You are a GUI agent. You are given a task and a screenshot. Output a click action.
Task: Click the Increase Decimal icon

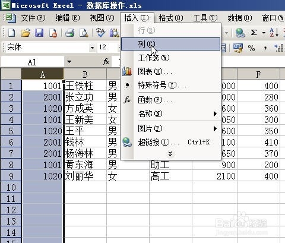click(x=279, y=48)
